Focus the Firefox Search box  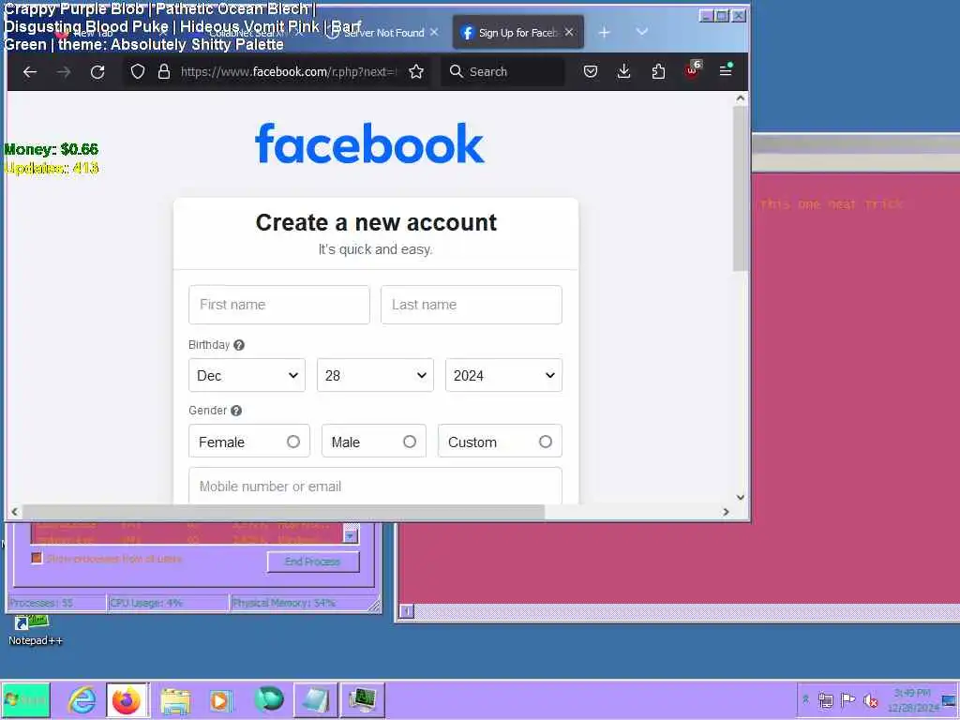502,71
